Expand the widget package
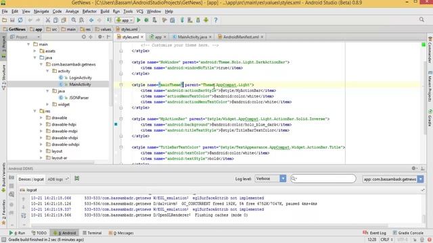 47,105
